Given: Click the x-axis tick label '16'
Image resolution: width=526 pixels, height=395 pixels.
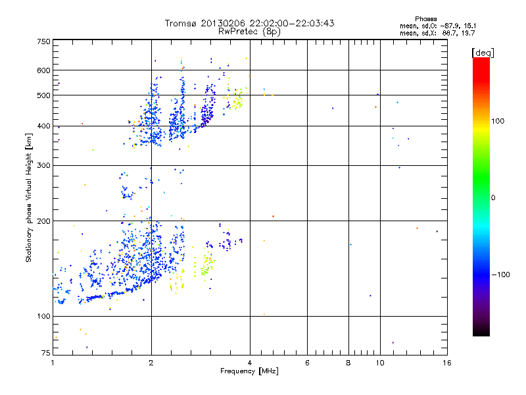Looking at the screenshot, I should [x=447, y=363].
